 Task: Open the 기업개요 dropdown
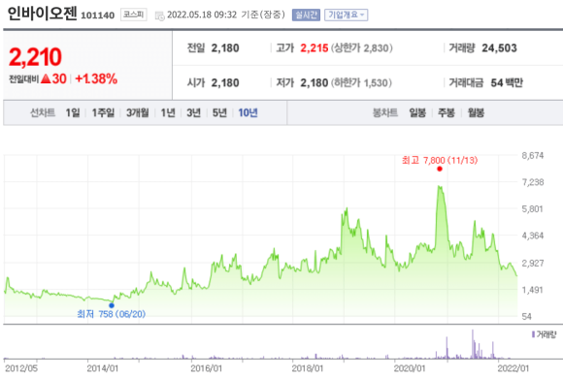(347, 15)
